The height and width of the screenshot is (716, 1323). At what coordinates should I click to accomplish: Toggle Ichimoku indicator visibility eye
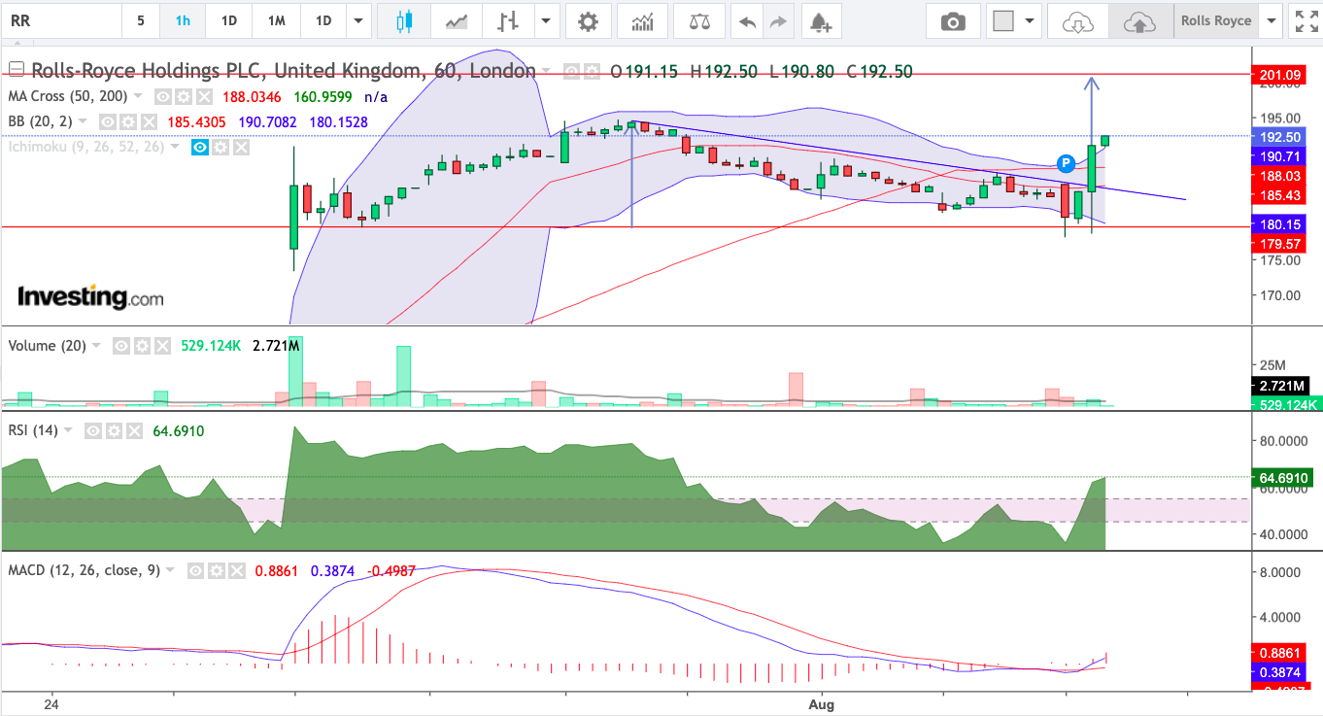[199, 147]
